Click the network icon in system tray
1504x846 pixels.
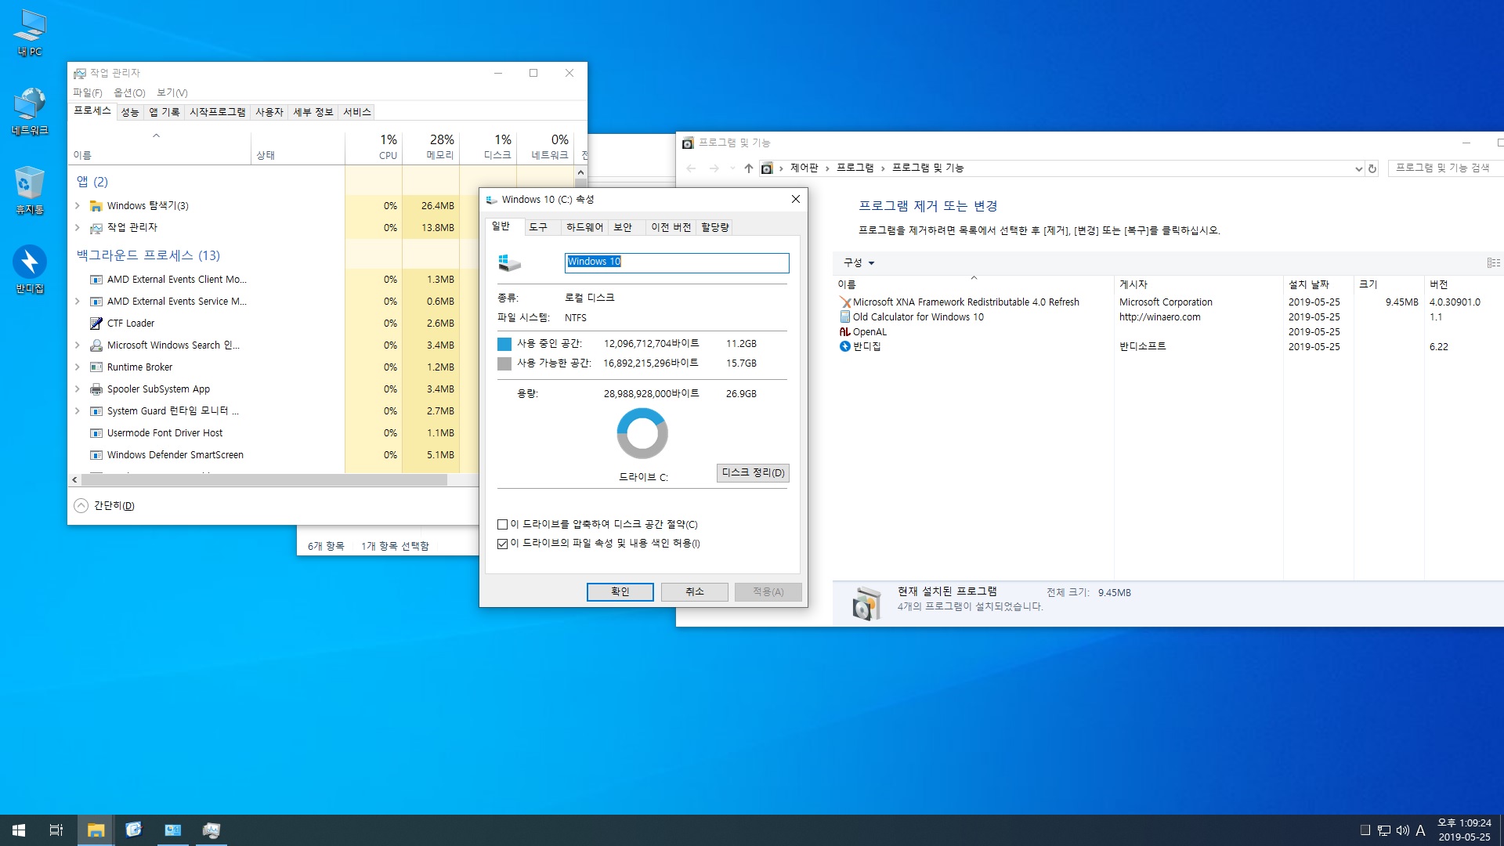pyautogui.click(x=1384, y=830)
